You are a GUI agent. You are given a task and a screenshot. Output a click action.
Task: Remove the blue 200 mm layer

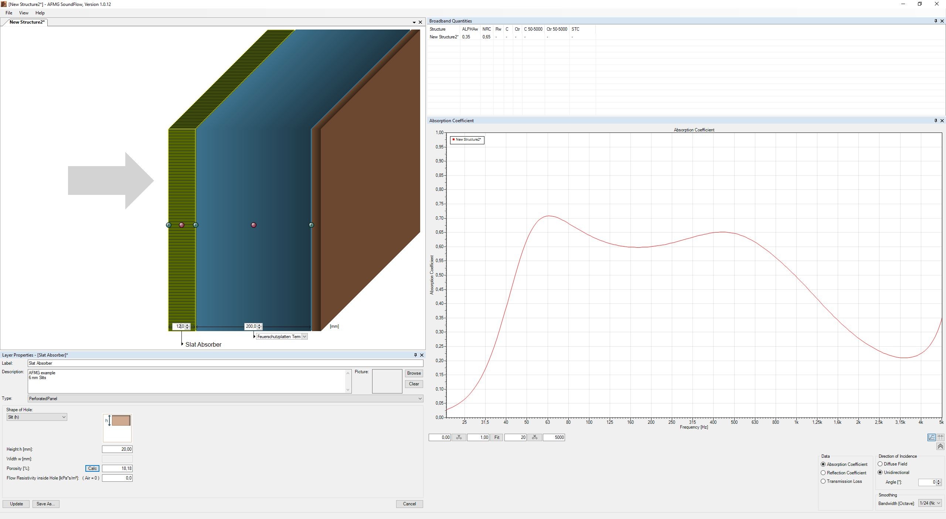point(253,225)
